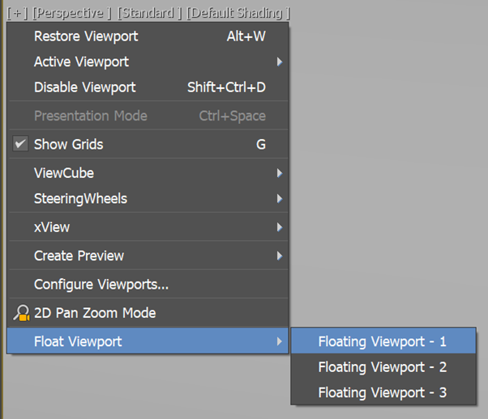This screenshot has height=419, width=488.
Task: Open Configure Viewports dialog entry
Action: 148,284
